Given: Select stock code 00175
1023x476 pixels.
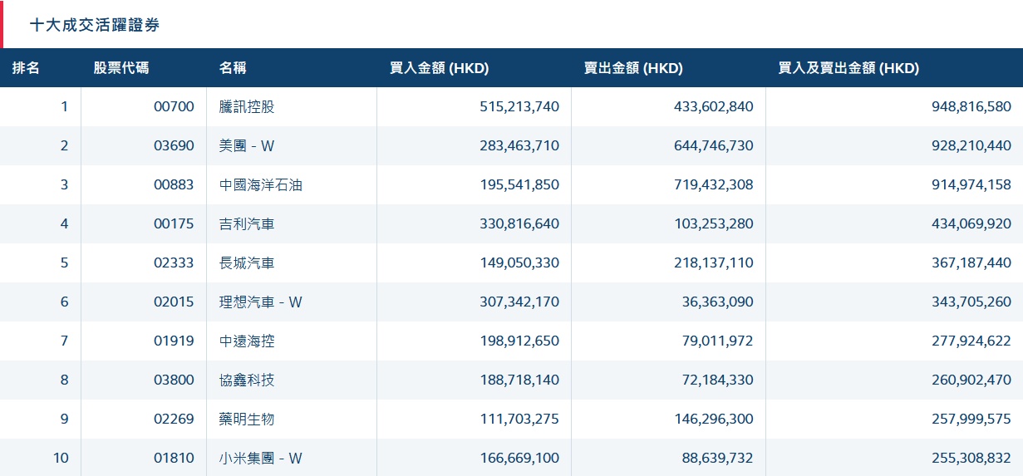Looking at the screenshot, I should [x=174, y=223].
